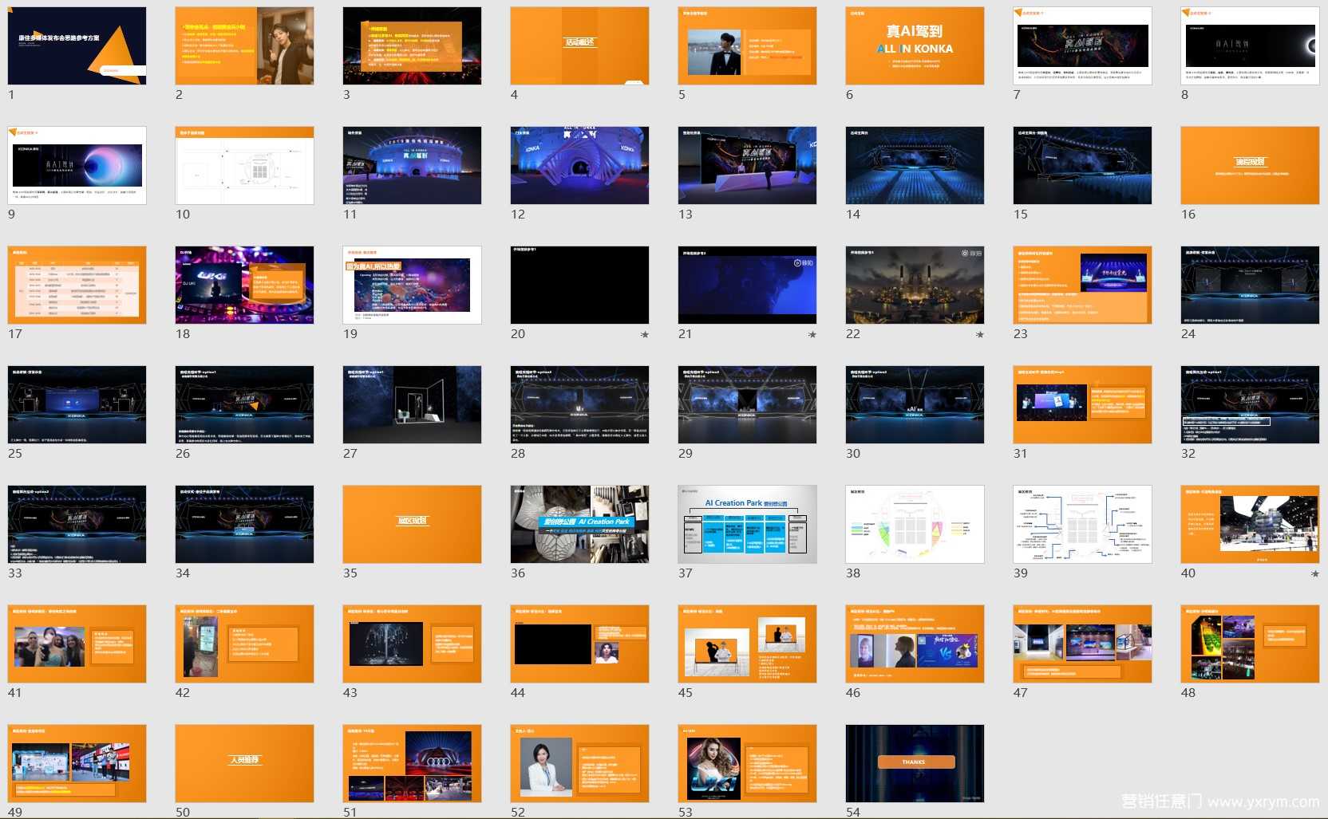Screen dimensions: 1328x819
Task: Select slide 48 thumbnail
Action: pos(1250,644)
